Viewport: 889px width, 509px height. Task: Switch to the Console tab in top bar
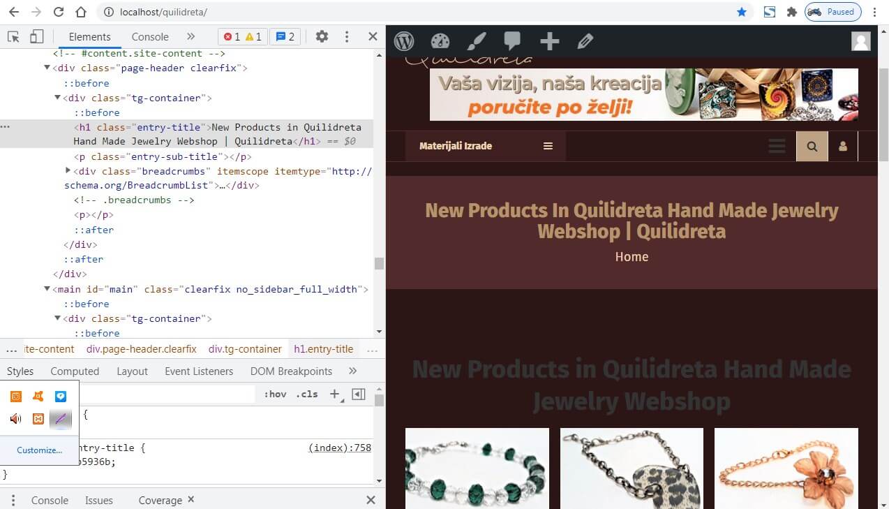click(x=150, y=37)
